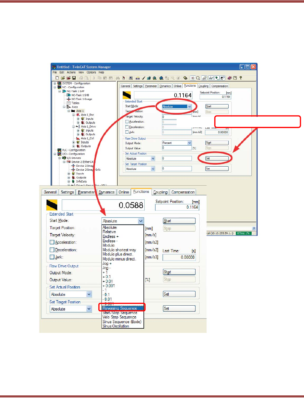Collapse the I/O - Configuration tree node
Viewport: 304px width, 398px height.
[55, 154]
